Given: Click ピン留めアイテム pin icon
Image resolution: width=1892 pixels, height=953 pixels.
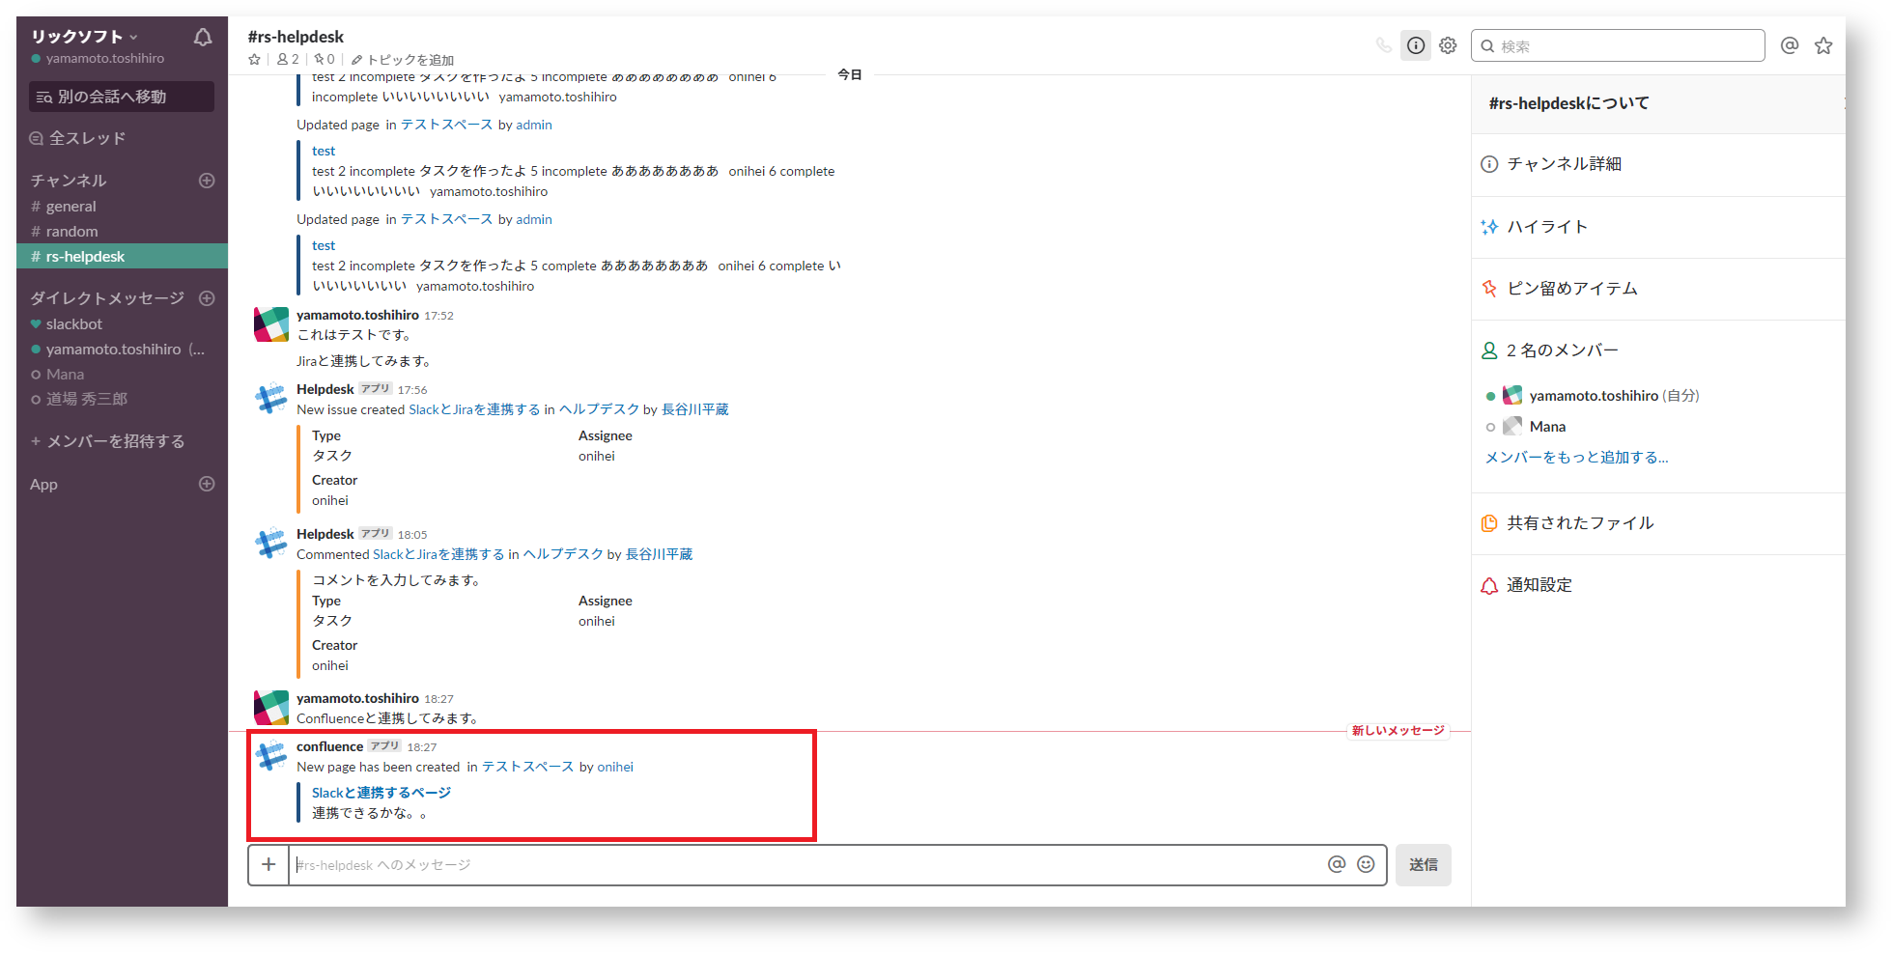Looking at the screenshot, I should 1489,289.
